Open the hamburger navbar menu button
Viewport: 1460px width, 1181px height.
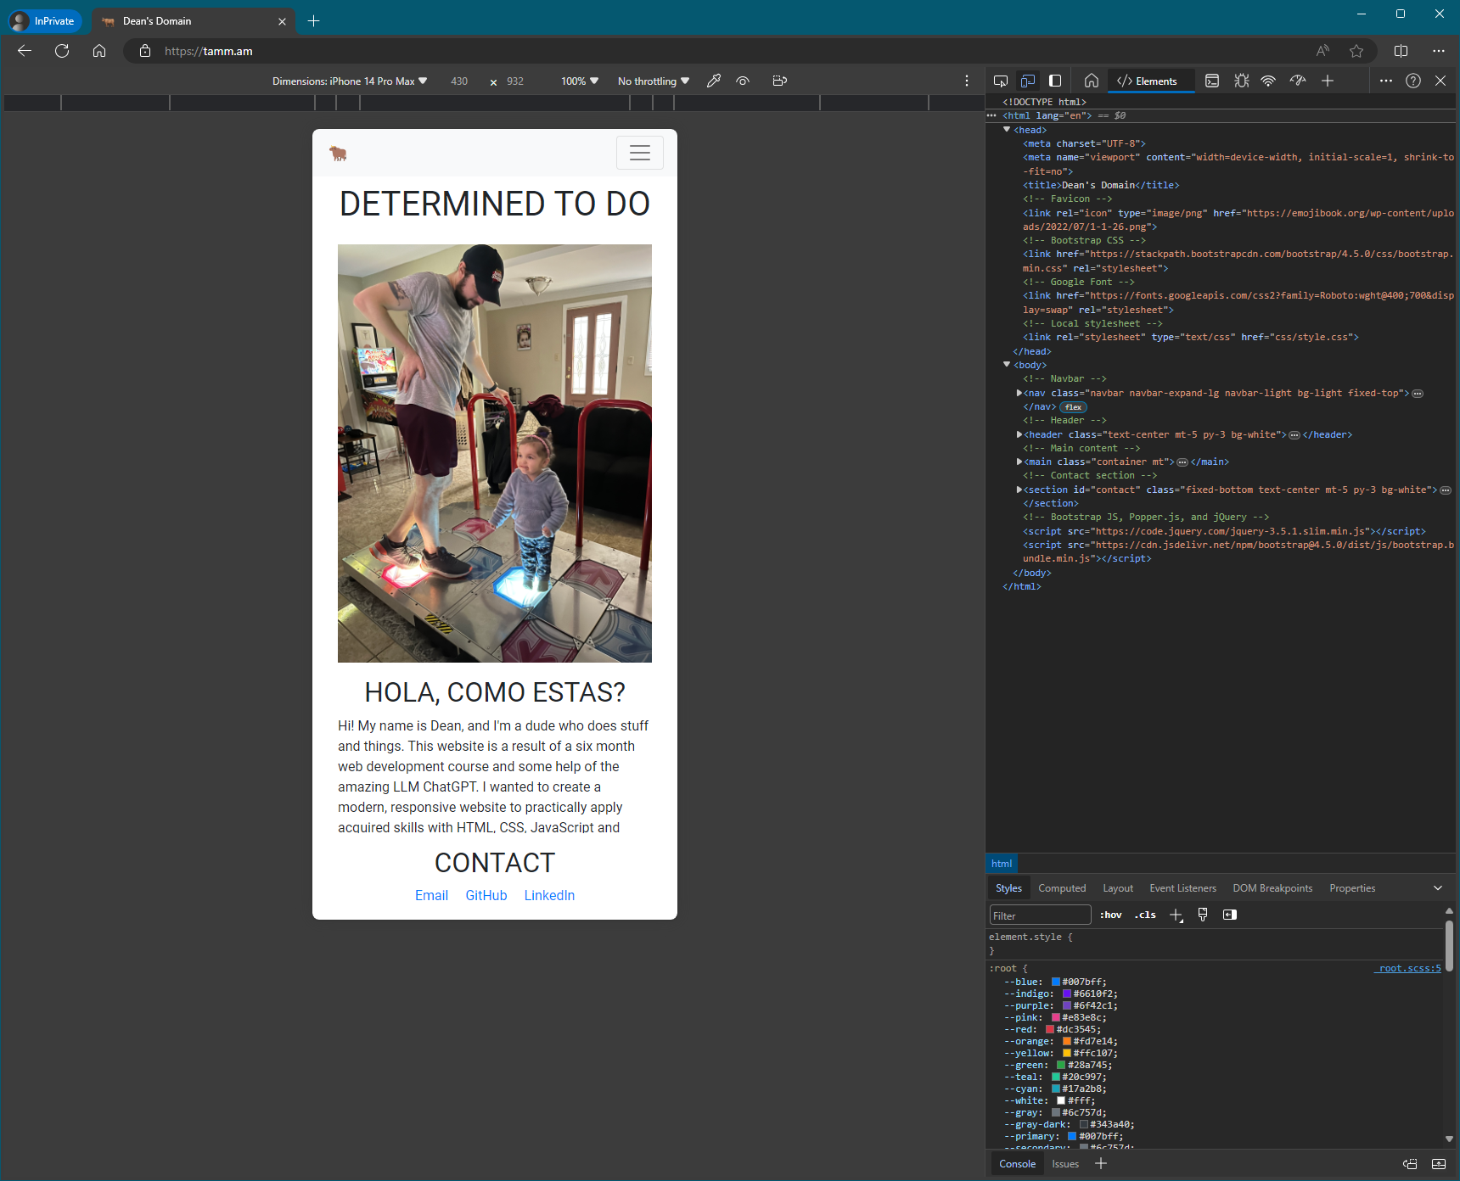click(640, 153)
